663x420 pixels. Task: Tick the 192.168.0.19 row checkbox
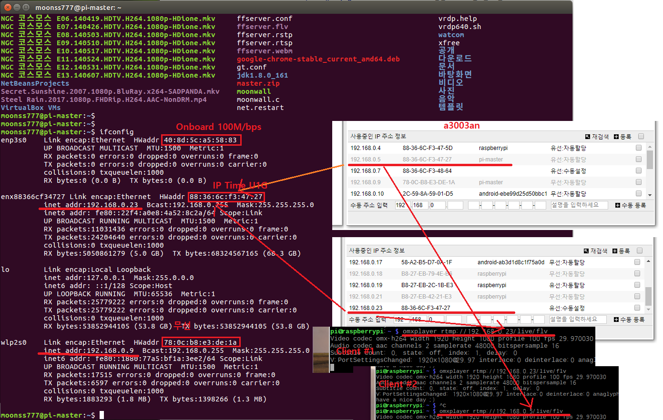click(637, 285)
